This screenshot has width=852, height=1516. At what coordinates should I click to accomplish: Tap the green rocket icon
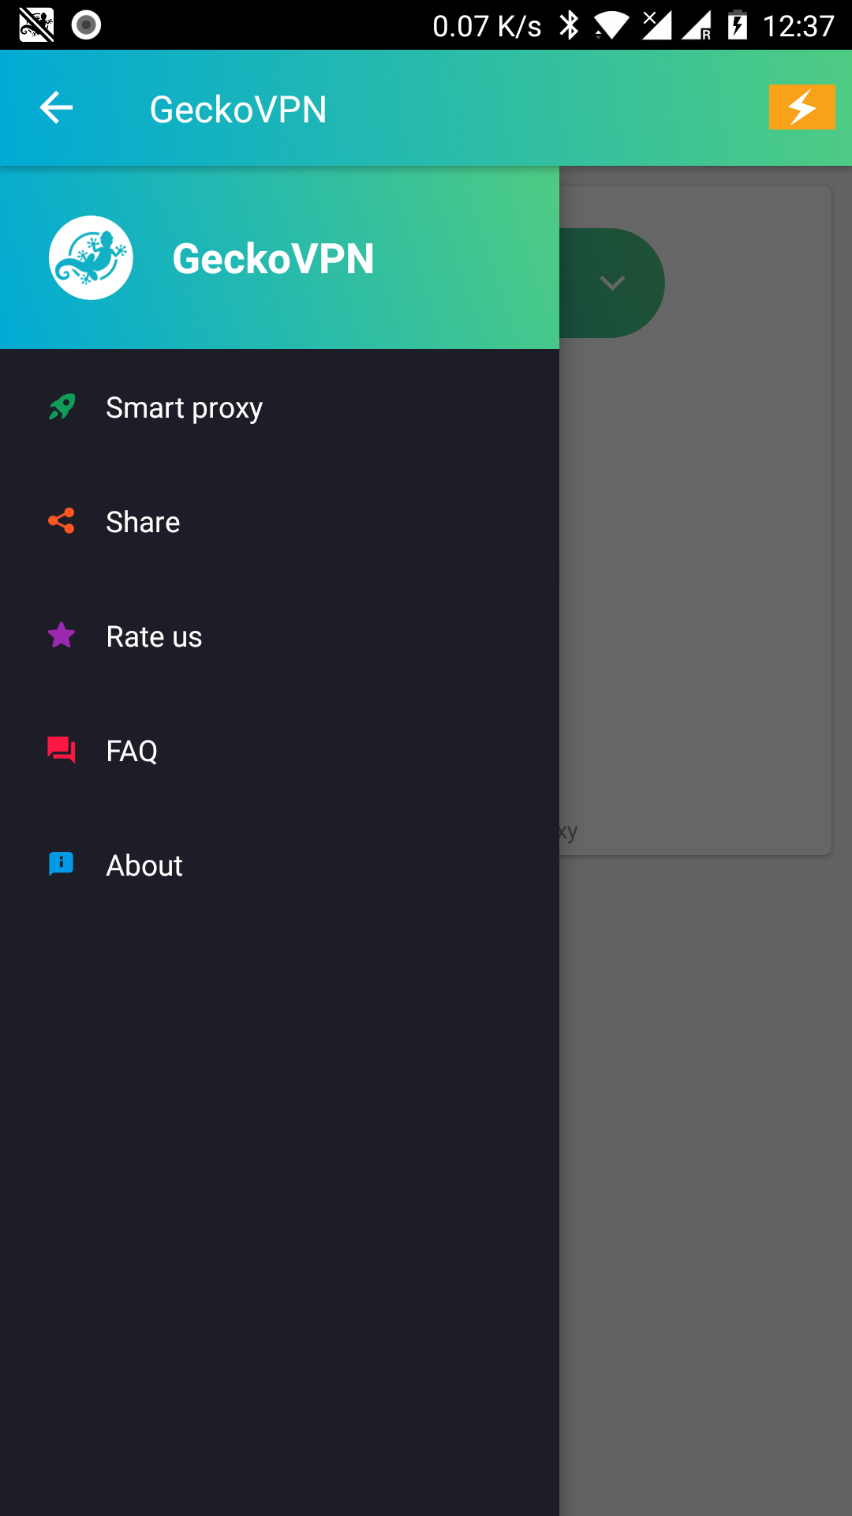click(x=62, y=407)
